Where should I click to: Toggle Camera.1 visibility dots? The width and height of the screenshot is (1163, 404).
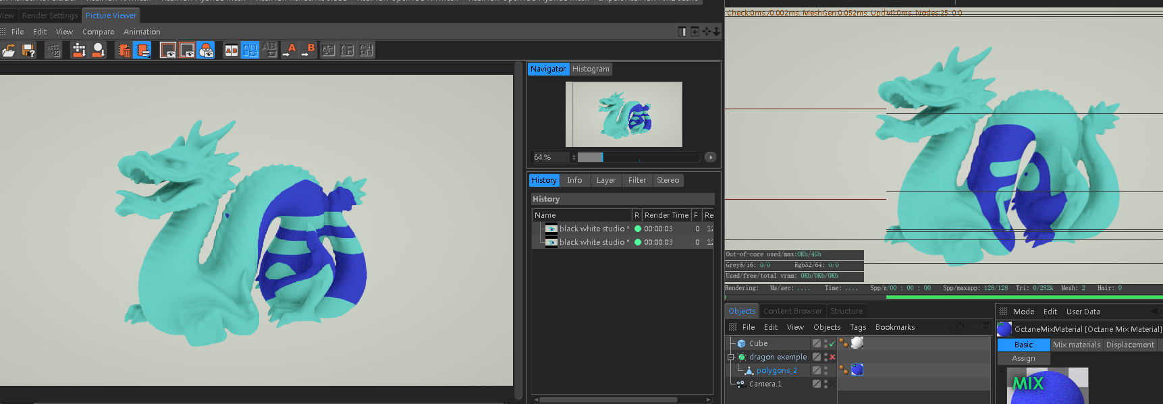pos(826,384)
